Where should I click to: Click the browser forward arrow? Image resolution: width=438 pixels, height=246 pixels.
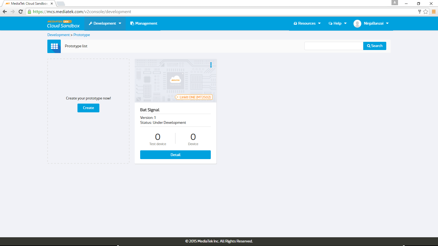click(13, 11)
